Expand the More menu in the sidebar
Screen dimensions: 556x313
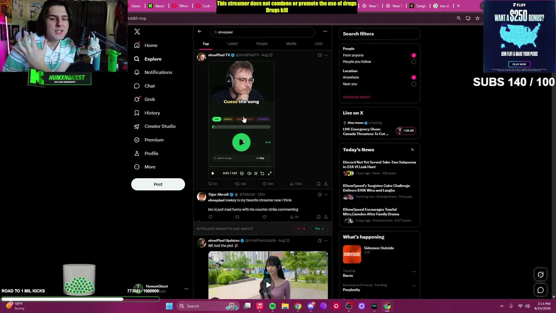pos(145,166)
